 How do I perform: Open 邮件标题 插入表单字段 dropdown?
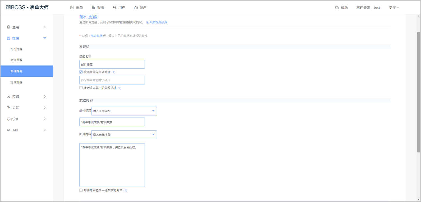tap(124, 111)
